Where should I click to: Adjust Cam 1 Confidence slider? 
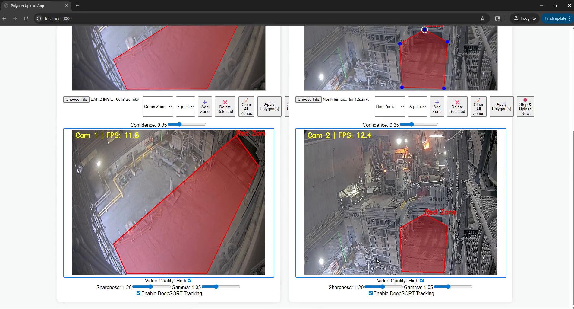[x=187, y=124]
